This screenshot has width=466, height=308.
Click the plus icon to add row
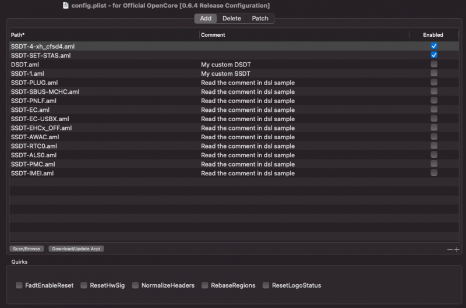pos(457,249)
